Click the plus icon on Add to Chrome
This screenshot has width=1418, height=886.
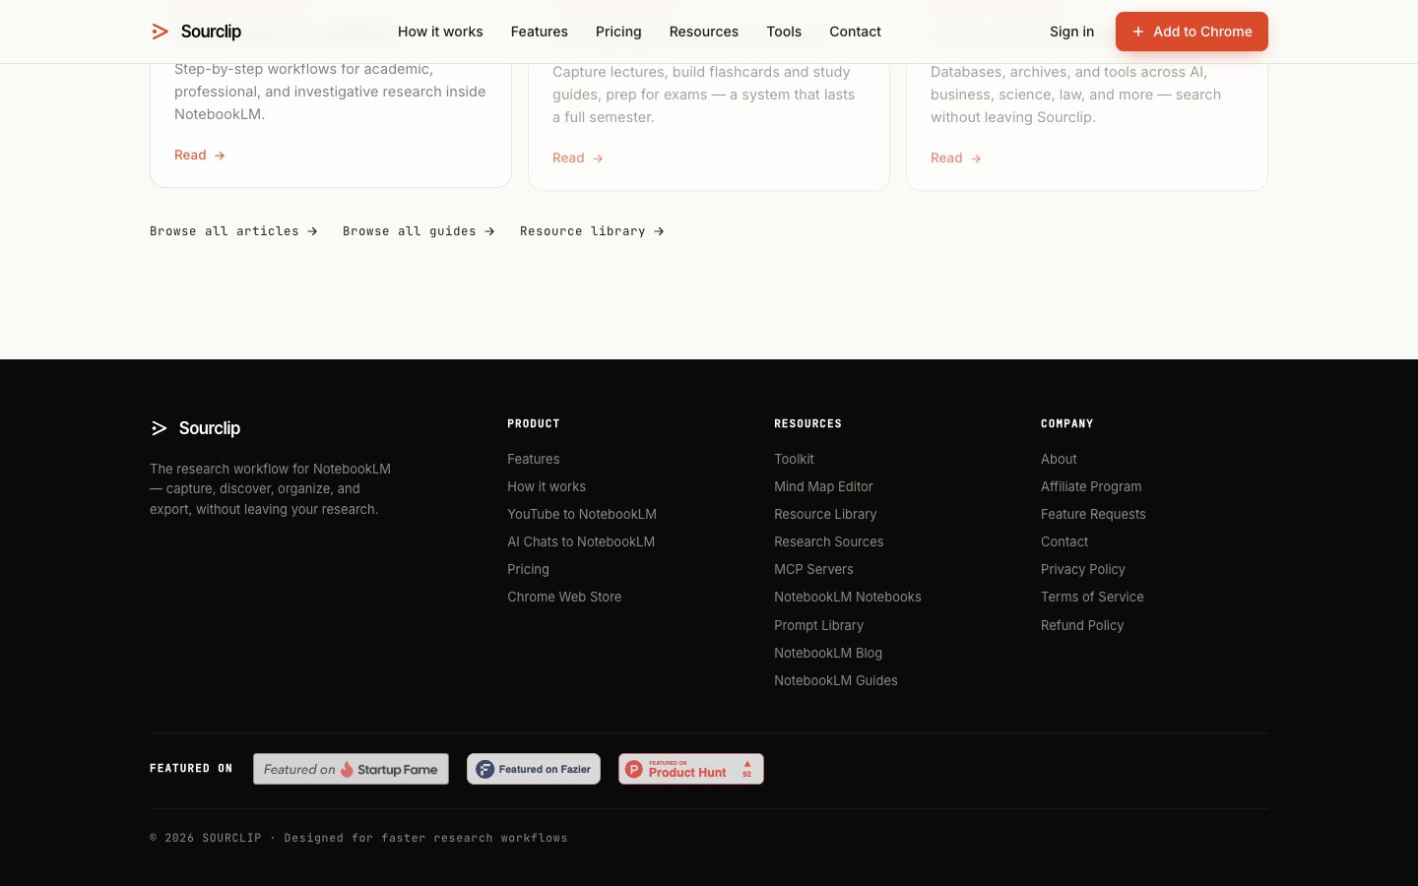(x=1138, y=32)
